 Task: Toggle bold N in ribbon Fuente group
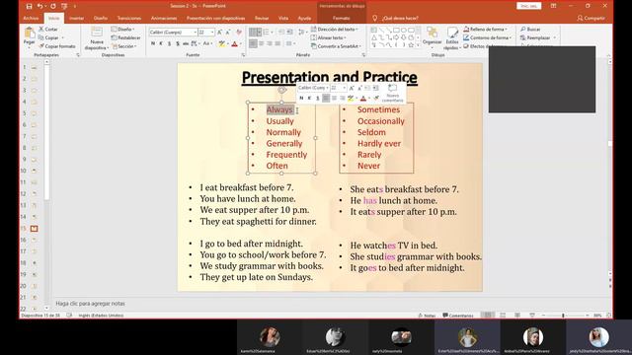coord(153,43)
